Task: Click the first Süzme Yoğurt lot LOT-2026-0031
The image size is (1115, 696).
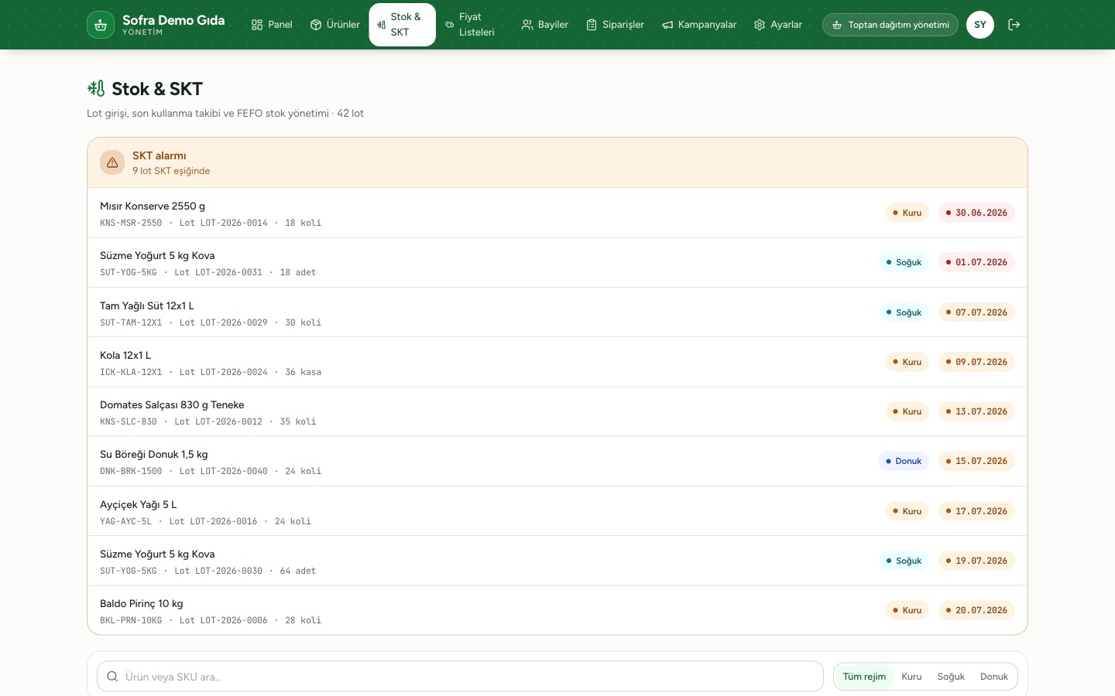Action: click(557, 262)
